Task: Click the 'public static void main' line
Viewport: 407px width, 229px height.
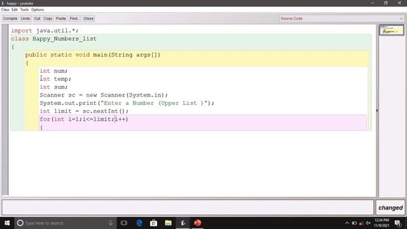Action: 93,55
